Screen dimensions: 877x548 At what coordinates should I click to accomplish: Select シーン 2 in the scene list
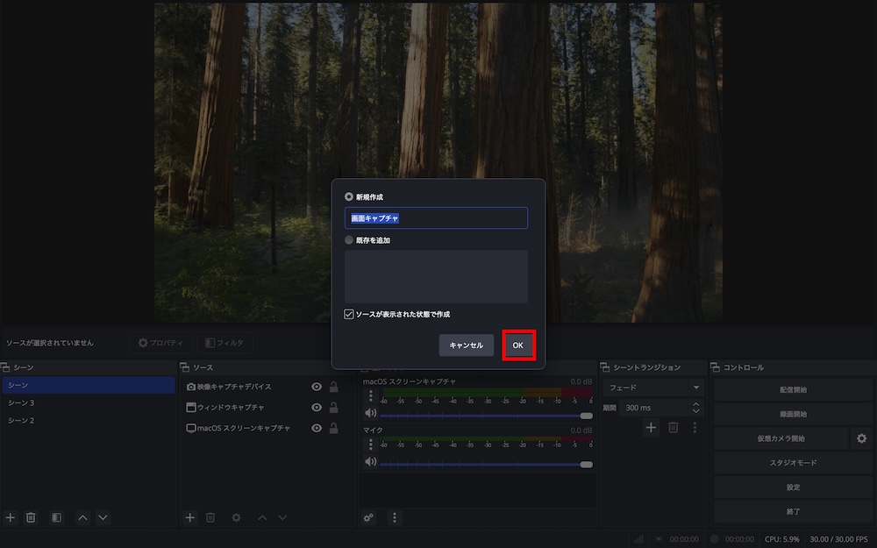click(89, 421)
